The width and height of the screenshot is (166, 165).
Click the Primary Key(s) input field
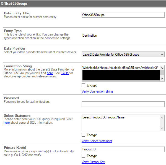(123, 149)
